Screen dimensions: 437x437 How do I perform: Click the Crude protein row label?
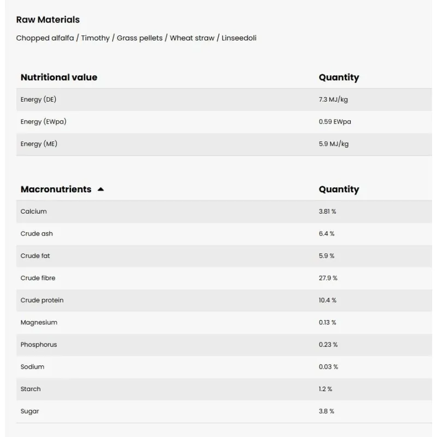(42, 300)
